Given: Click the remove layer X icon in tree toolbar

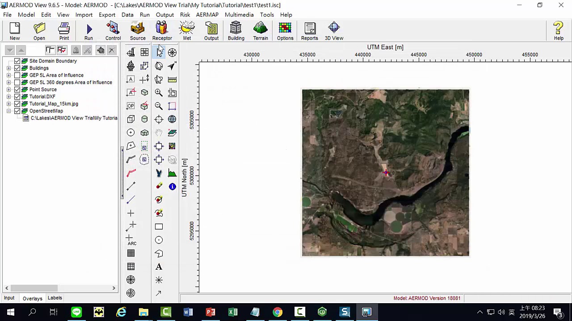Looking at the screenshot, I should coord(112,50).
